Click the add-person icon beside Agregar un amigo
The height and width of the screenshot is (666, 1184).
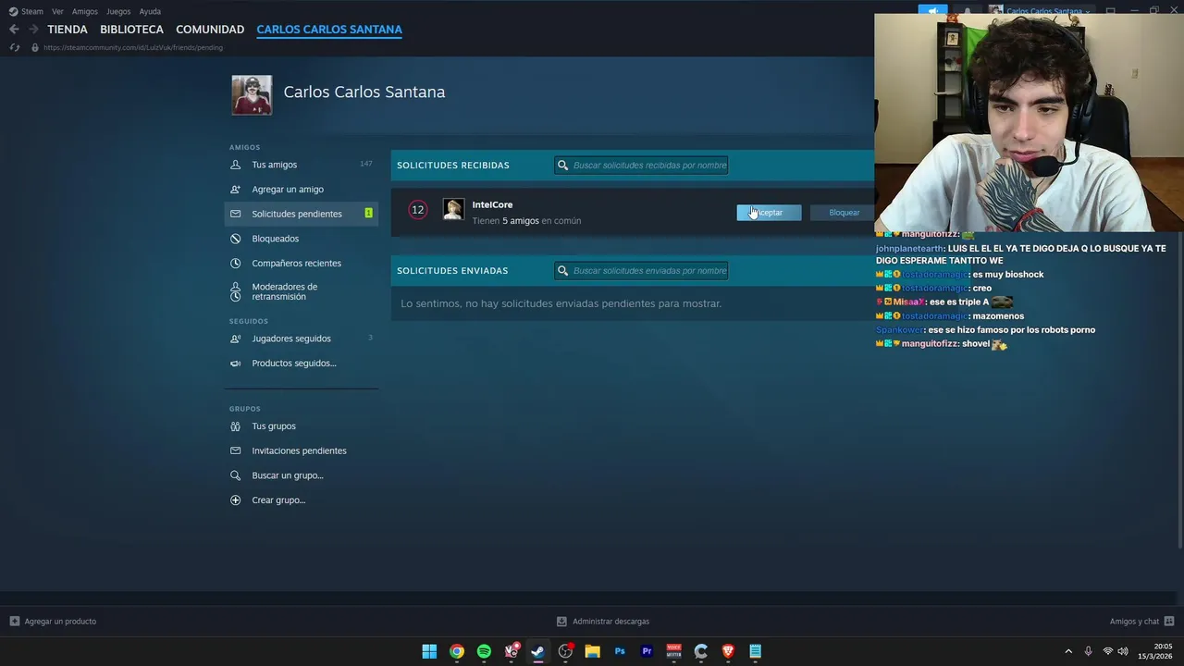click(235, 189)
